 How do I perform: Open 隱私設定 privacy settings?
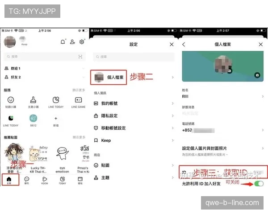point(134,116)
